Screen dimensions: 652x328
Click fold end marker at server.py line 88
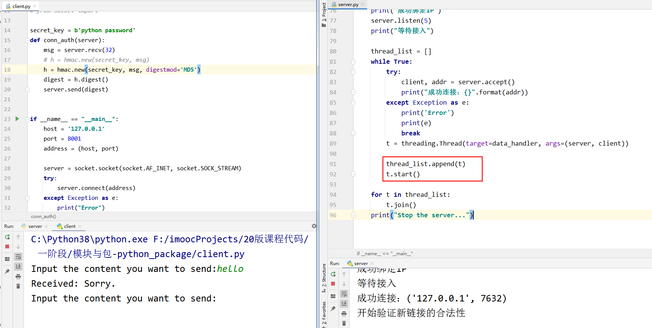353,133
